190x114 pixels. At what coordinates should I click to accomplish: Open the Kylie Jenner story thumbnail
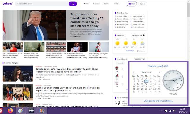click(12, 47)
